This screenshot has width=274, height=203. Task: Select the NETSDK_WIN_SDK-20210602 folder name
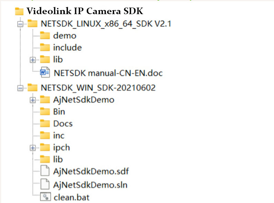(x=98, y=88)
